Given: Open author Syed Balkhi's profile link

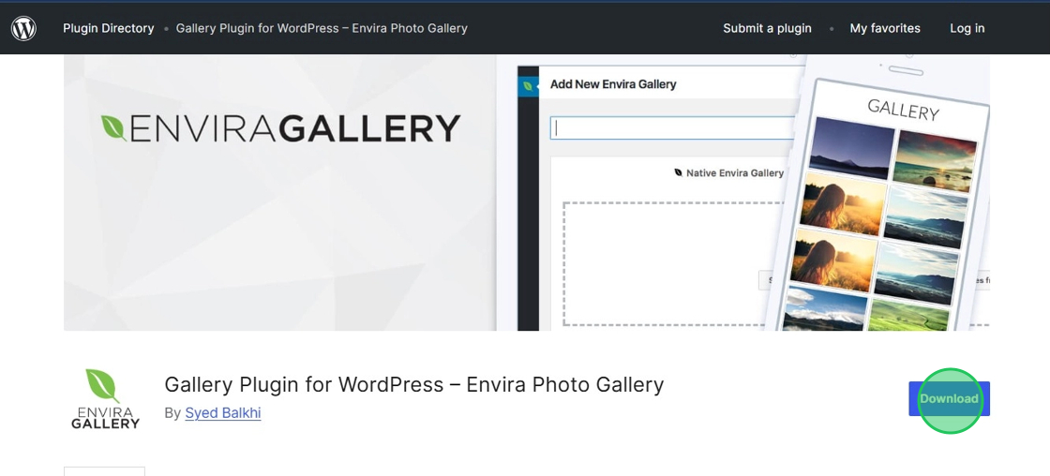Looking at the screenshot, I should pos(223,413).
